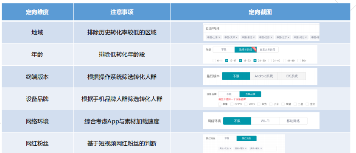
Task: Delete the third 美妆 influencer category tag
Action: [261, 148]
